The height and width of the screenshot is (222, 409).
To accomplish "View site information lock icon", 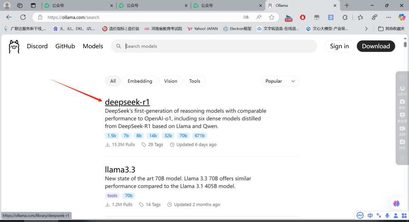I will [40, 17].
